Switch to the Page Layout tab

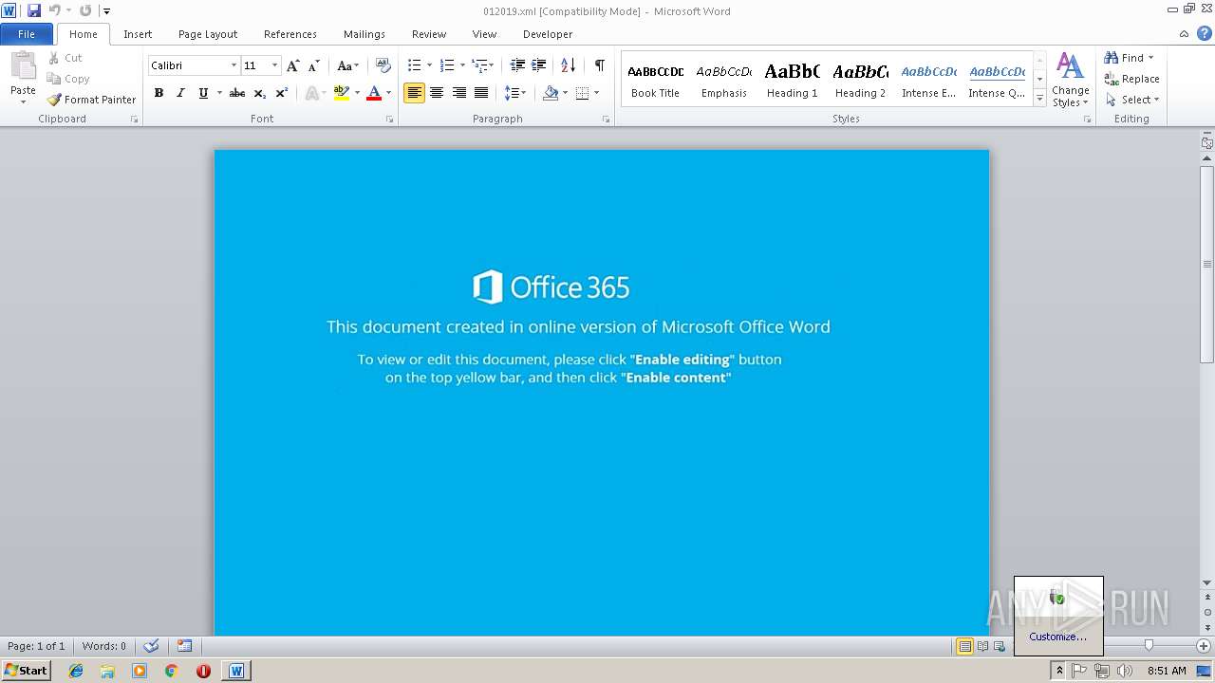[x=208, y=34]
